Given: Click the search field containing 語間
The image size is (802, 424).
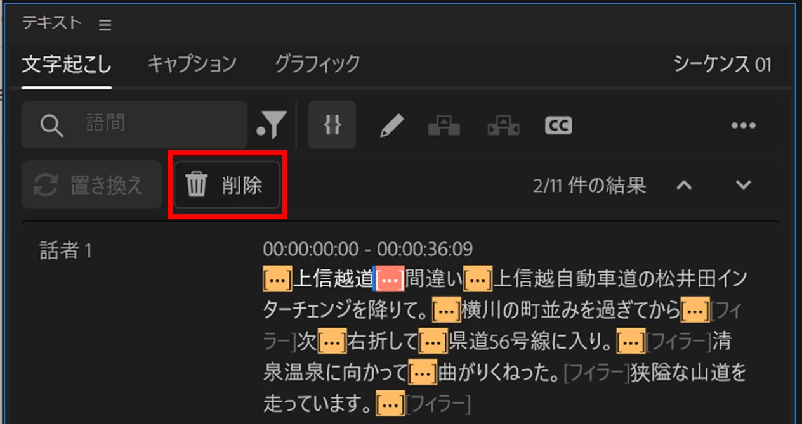Looking at the screenshot, I should pyautogui.click(x=135, y=125).
